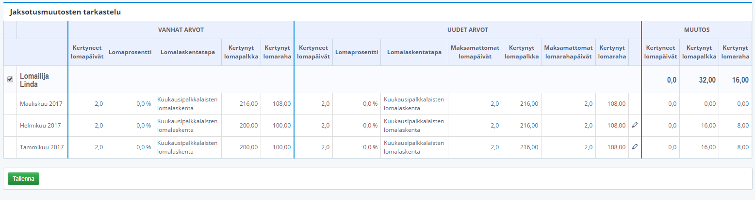
Task: Click the VANHAT ARVOT group header
Action: pos(181,30)
